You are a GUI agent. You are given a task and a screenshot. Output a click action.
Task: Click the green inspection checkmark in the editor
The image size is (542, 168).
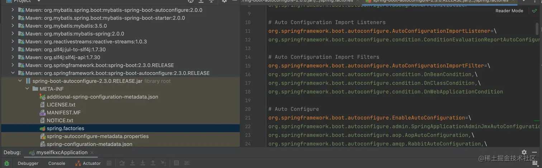[534, 11]
